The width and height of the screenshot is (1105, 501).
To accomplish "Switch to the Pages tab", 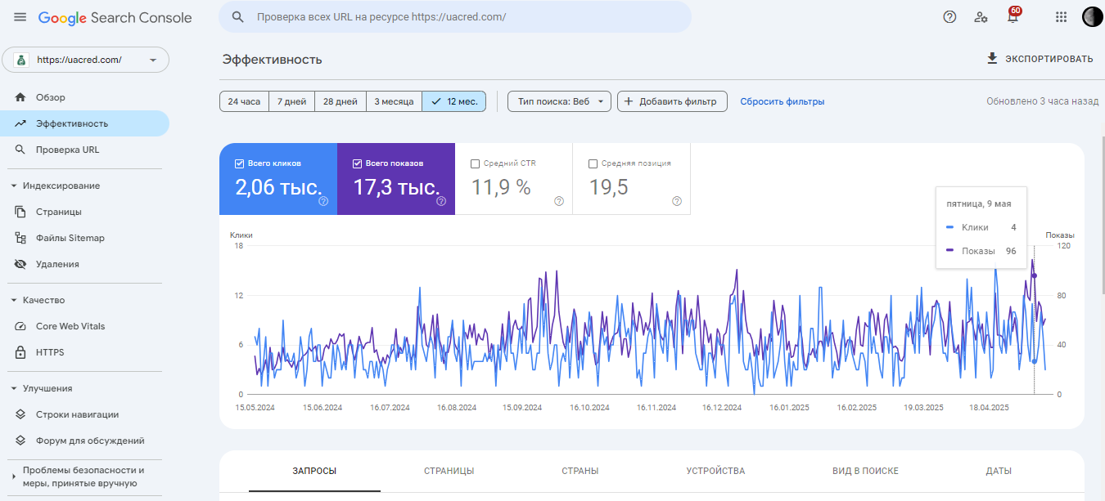I will 449,471.
